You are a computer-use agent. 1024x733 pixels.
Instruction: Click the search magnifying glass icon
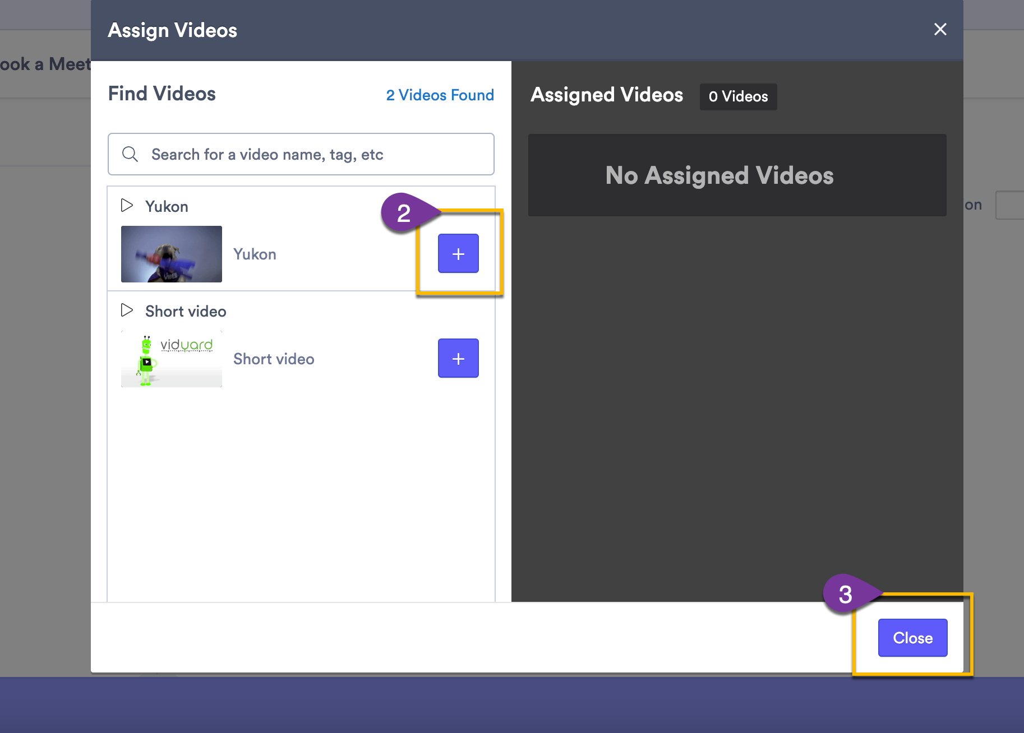coord(130,154)
